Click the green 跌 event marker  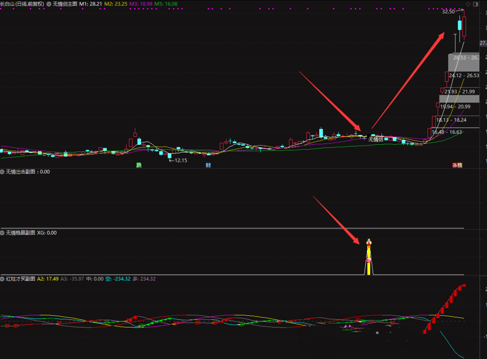[x=139, y=165]
